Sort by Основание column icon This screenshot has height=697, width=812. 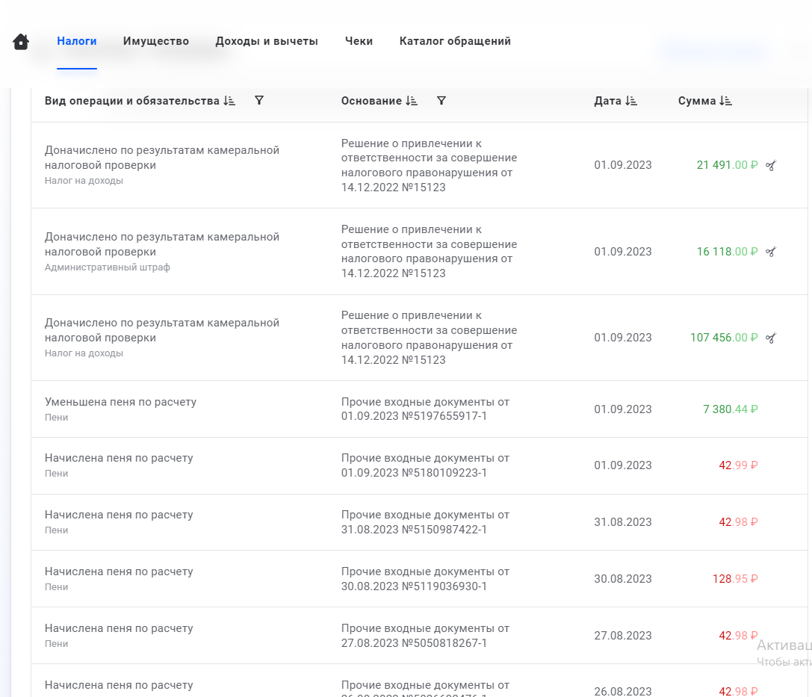[x=412, y=101]
